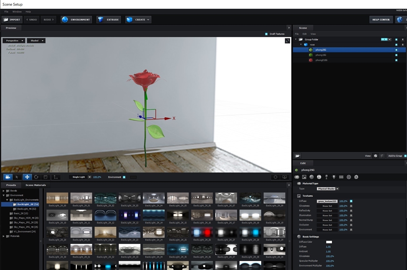Image resolution: width=407 pixels, height=270 pixels.
Task: Activate the rotate tool
Action: coord(36,177)
